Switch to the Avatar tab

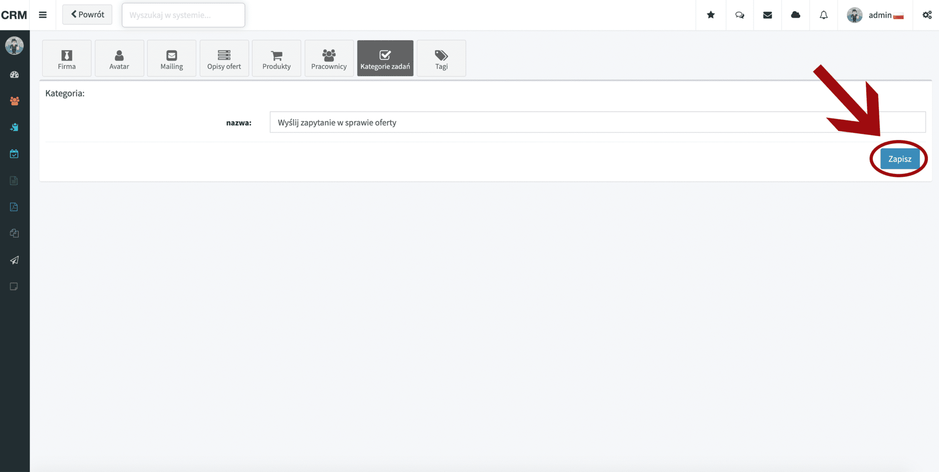coord(119,58)
